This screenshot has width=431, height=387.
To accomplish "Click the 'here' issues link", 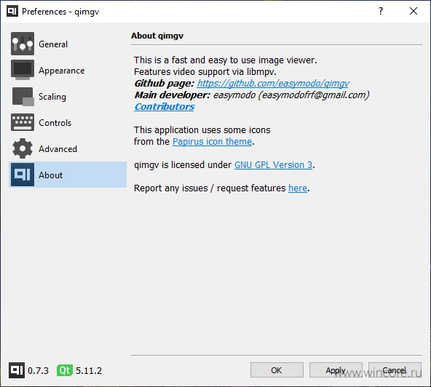I will (x=298, y=188).
